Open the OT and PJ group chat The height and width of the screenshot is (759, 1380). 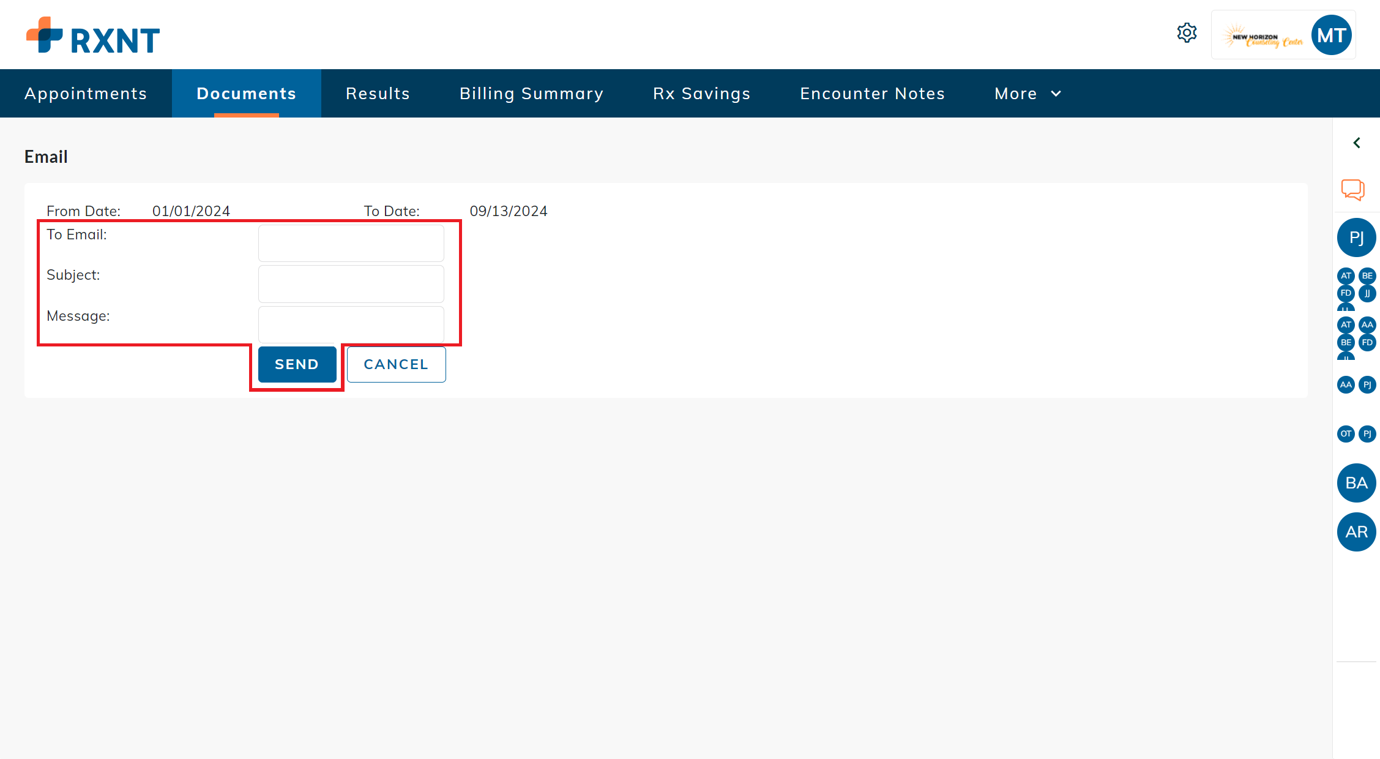click(1356, 433)
